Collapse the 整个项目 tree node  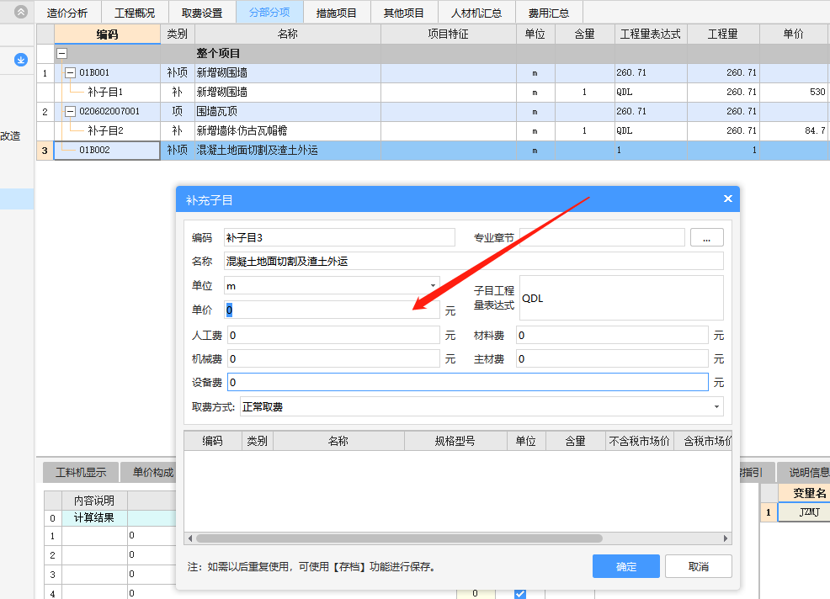tap(62, 54)
